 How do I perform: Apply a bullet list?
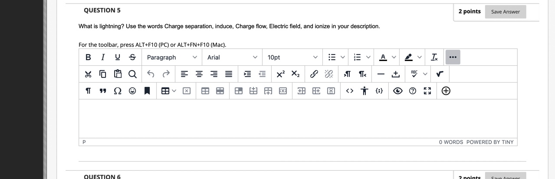(332, 58)
